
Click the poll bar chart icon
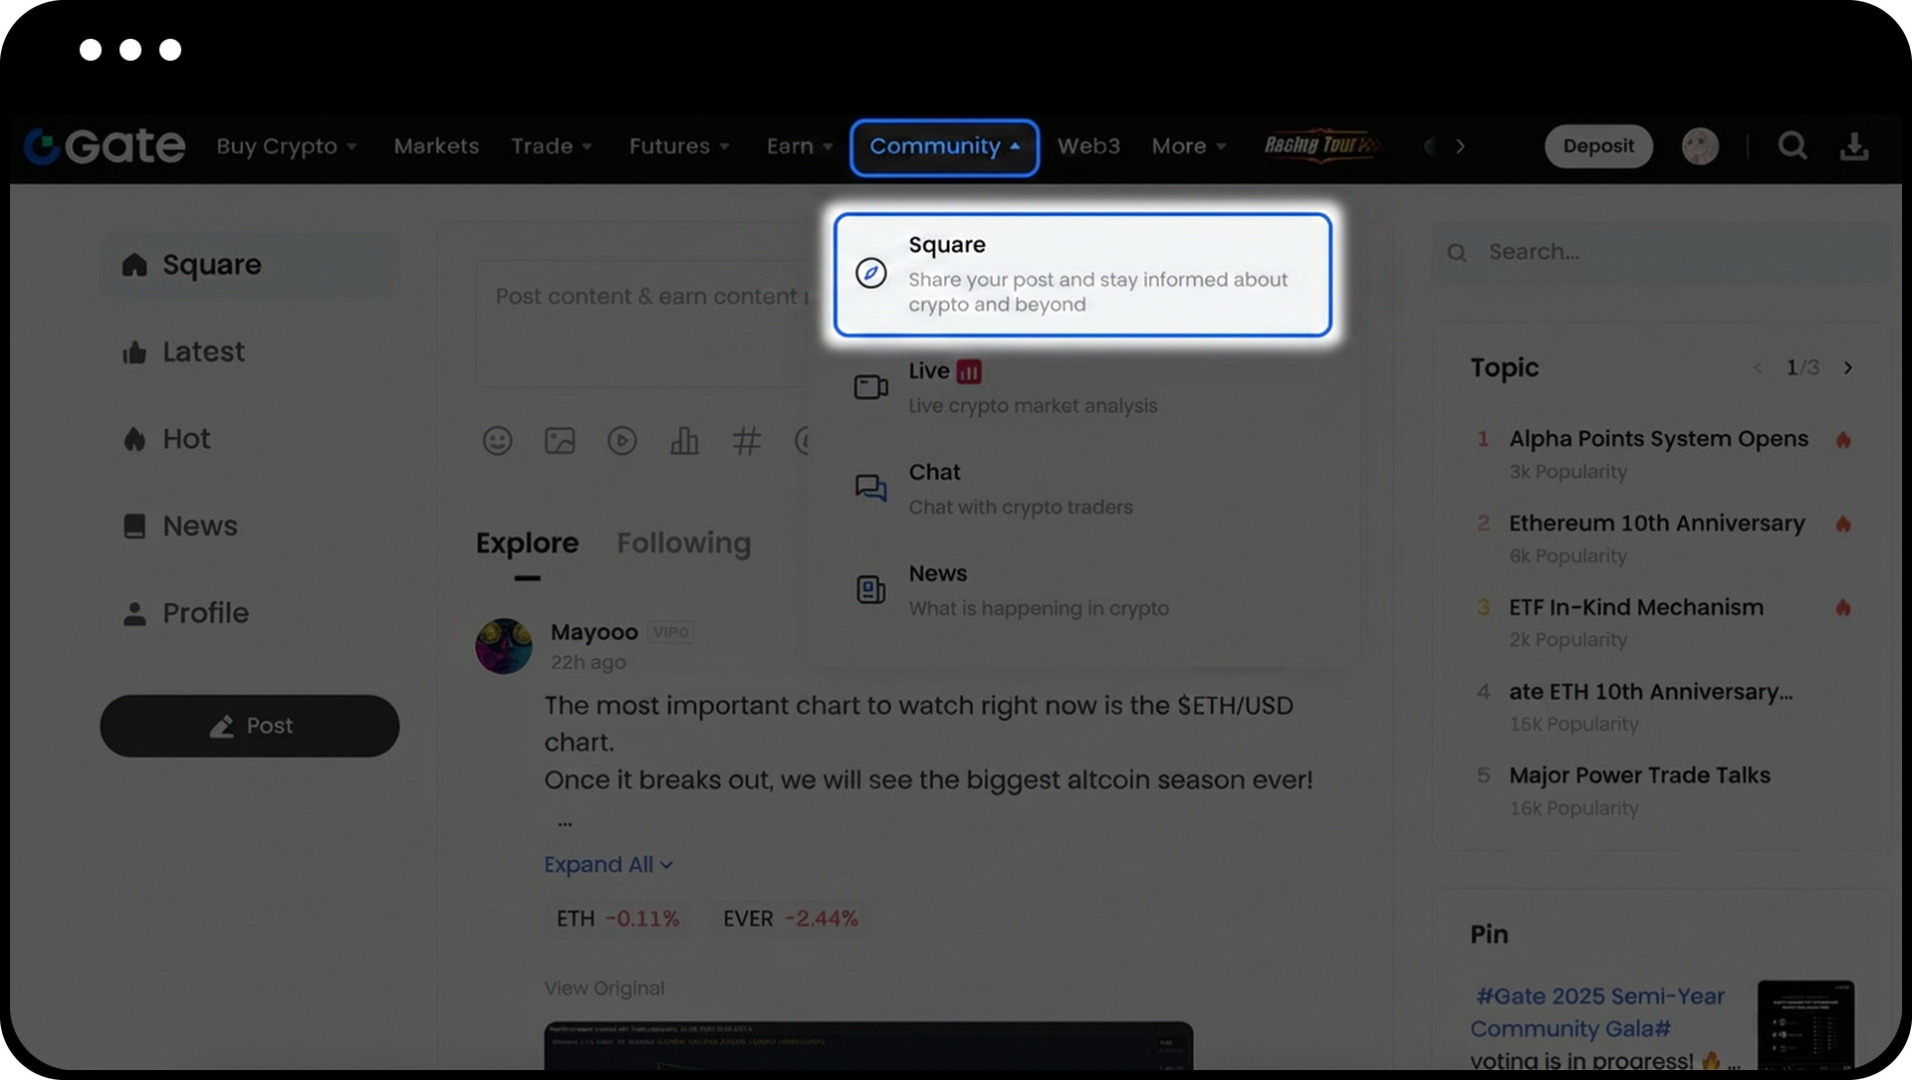tap(684, 441)
